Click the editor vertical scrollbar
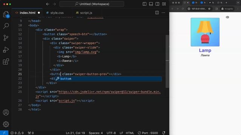This screenshot has width=241, height=135. pos(167,61)
